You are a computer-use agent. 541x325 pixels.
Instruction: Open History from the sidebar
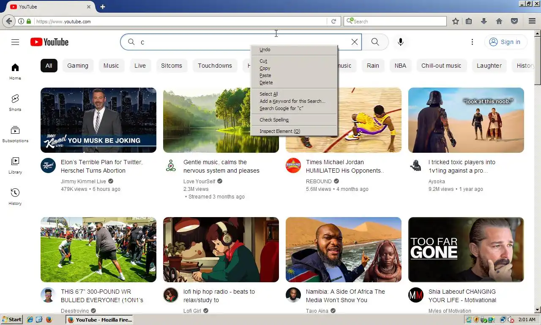15,197
